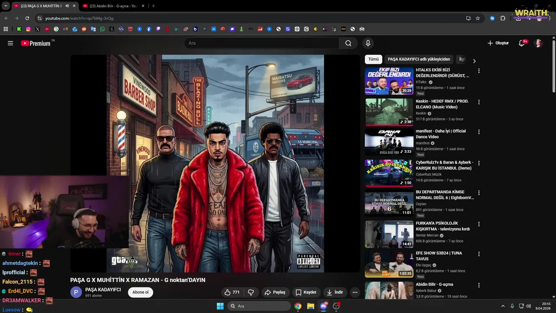Open a new browser tab

point(153,6)
